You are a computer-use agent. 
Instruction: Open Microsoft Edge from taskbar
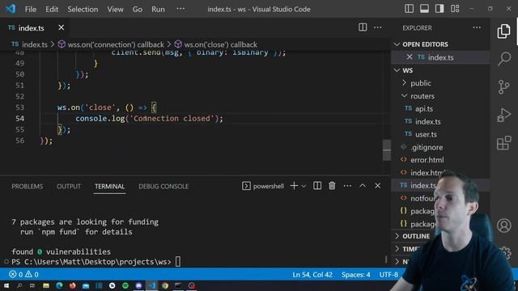[59, 285]
